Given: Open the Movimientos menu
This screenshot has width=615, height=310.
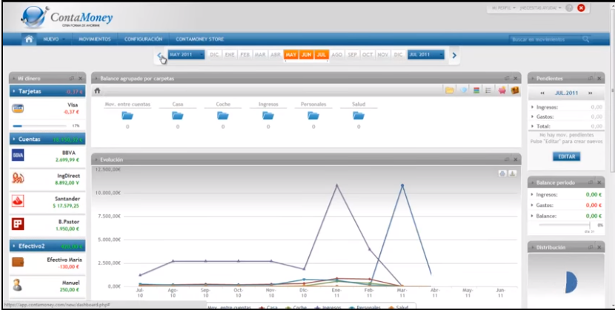Looking at the screenshot, I should (95, 39).
